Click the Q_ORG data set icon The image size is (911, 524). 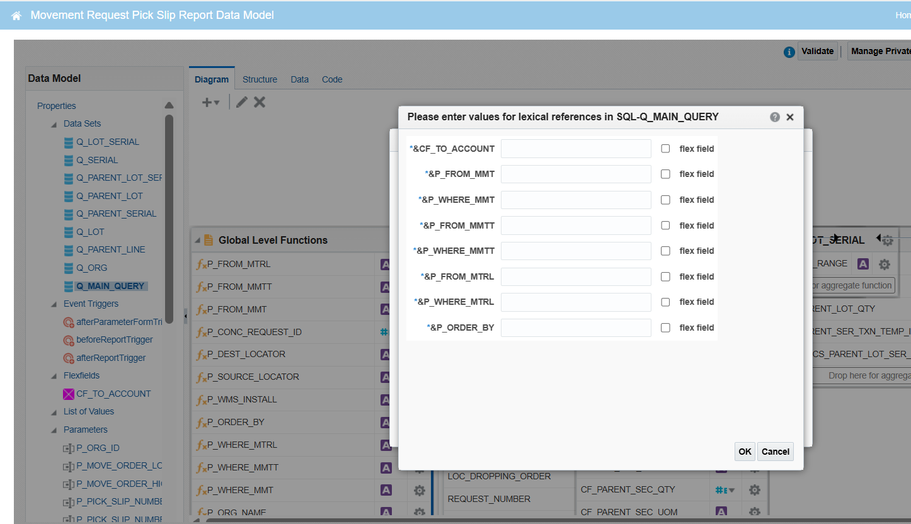(x=69, y=268)
